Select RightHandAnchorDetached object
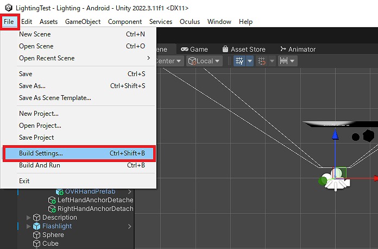The width and height of the screenshot is (378, 249). point(95,209)
